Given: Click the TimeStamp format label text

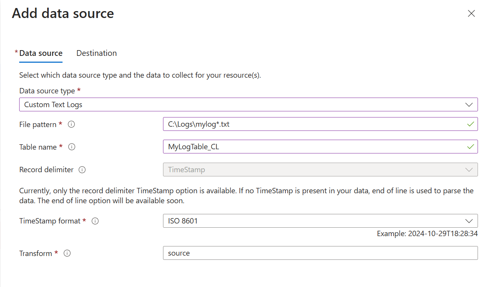Looking at the screenshot, I should click(50, 221).
